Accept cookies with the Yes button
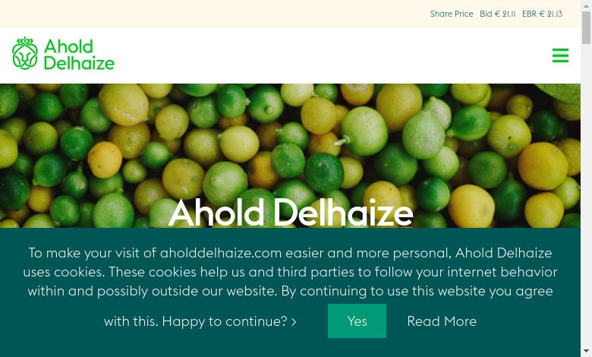Image resolution: width=592 pixels, height=357 pixels. click(357, 321)
